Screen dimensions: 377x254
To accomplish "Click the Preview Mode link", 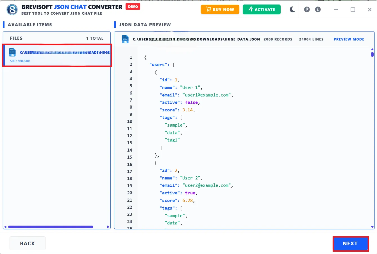I will [349, 39].
